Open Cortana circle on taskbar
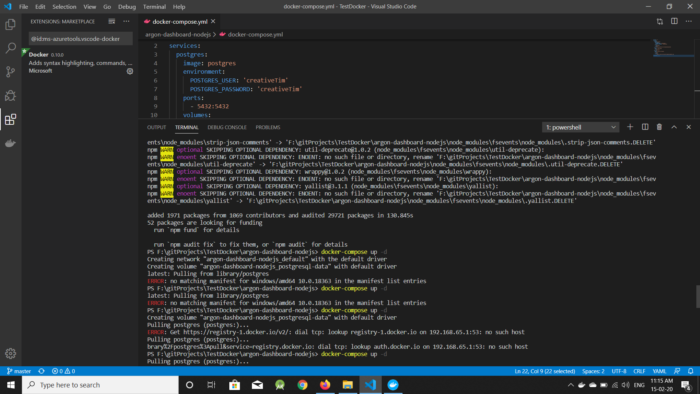 point(189,385)
